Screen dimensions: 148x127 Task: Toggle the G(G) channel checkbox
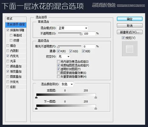(71, 51)
